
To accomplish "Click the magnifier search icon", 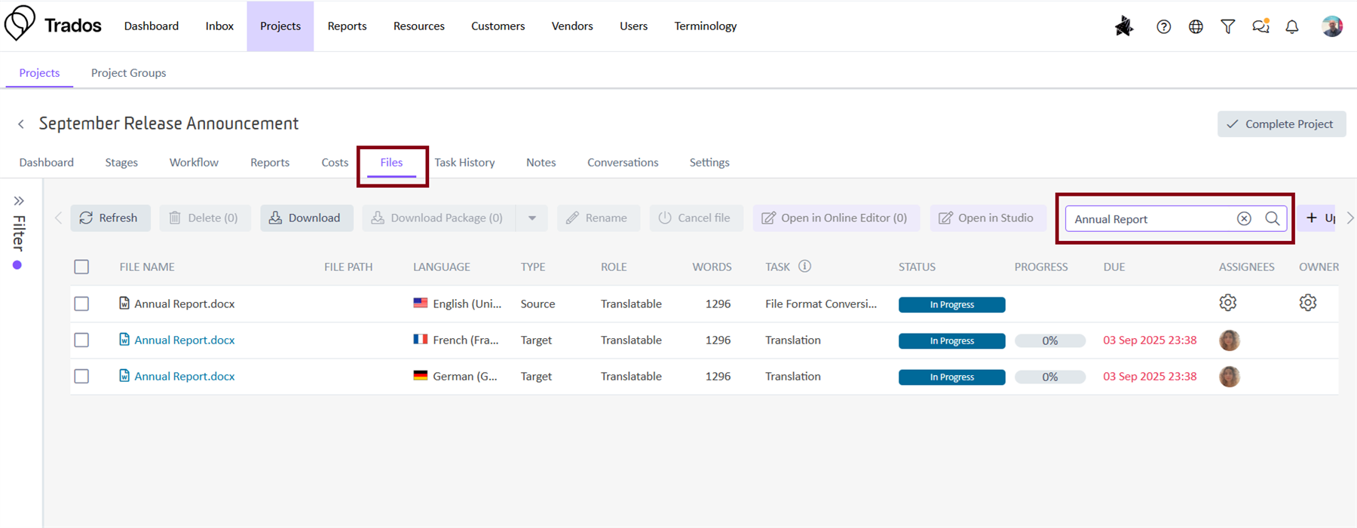I will tap(1273, 218).
